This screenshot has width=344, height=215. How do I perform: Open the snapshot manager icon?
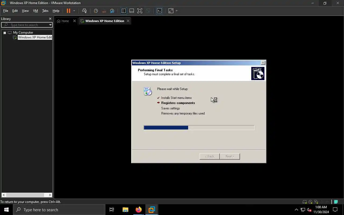tap(112, 11)
